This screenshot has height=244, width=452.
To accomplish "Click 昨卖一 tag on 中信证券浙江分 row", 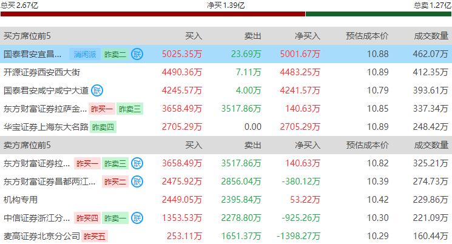I will coord(115,218).
